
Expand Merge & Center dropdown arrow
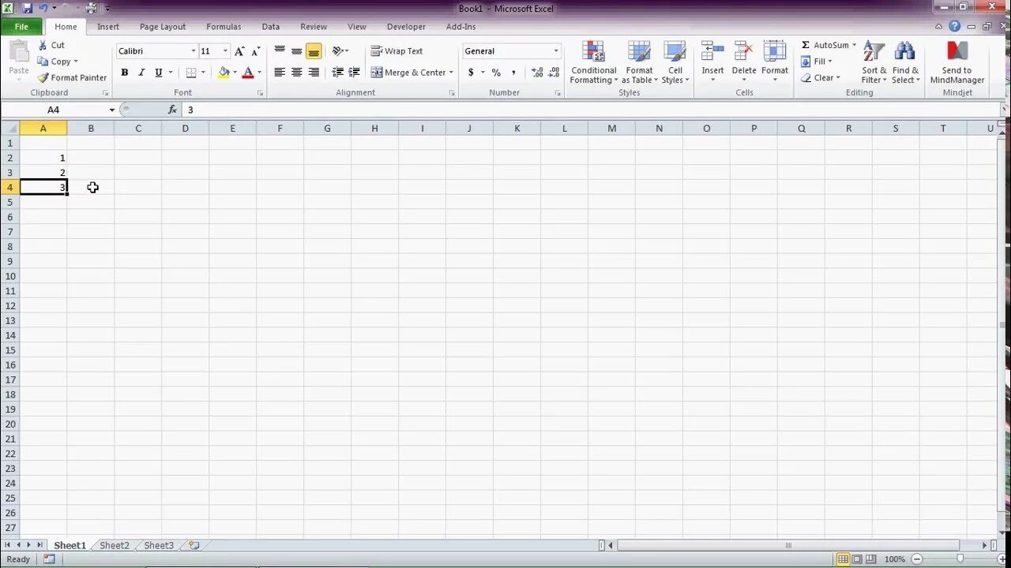coord(451,73)
